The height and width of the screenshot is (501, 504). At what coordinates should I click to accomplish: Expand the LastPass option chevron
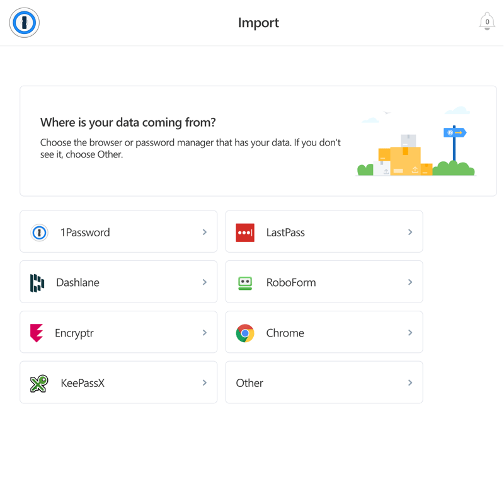410,232
